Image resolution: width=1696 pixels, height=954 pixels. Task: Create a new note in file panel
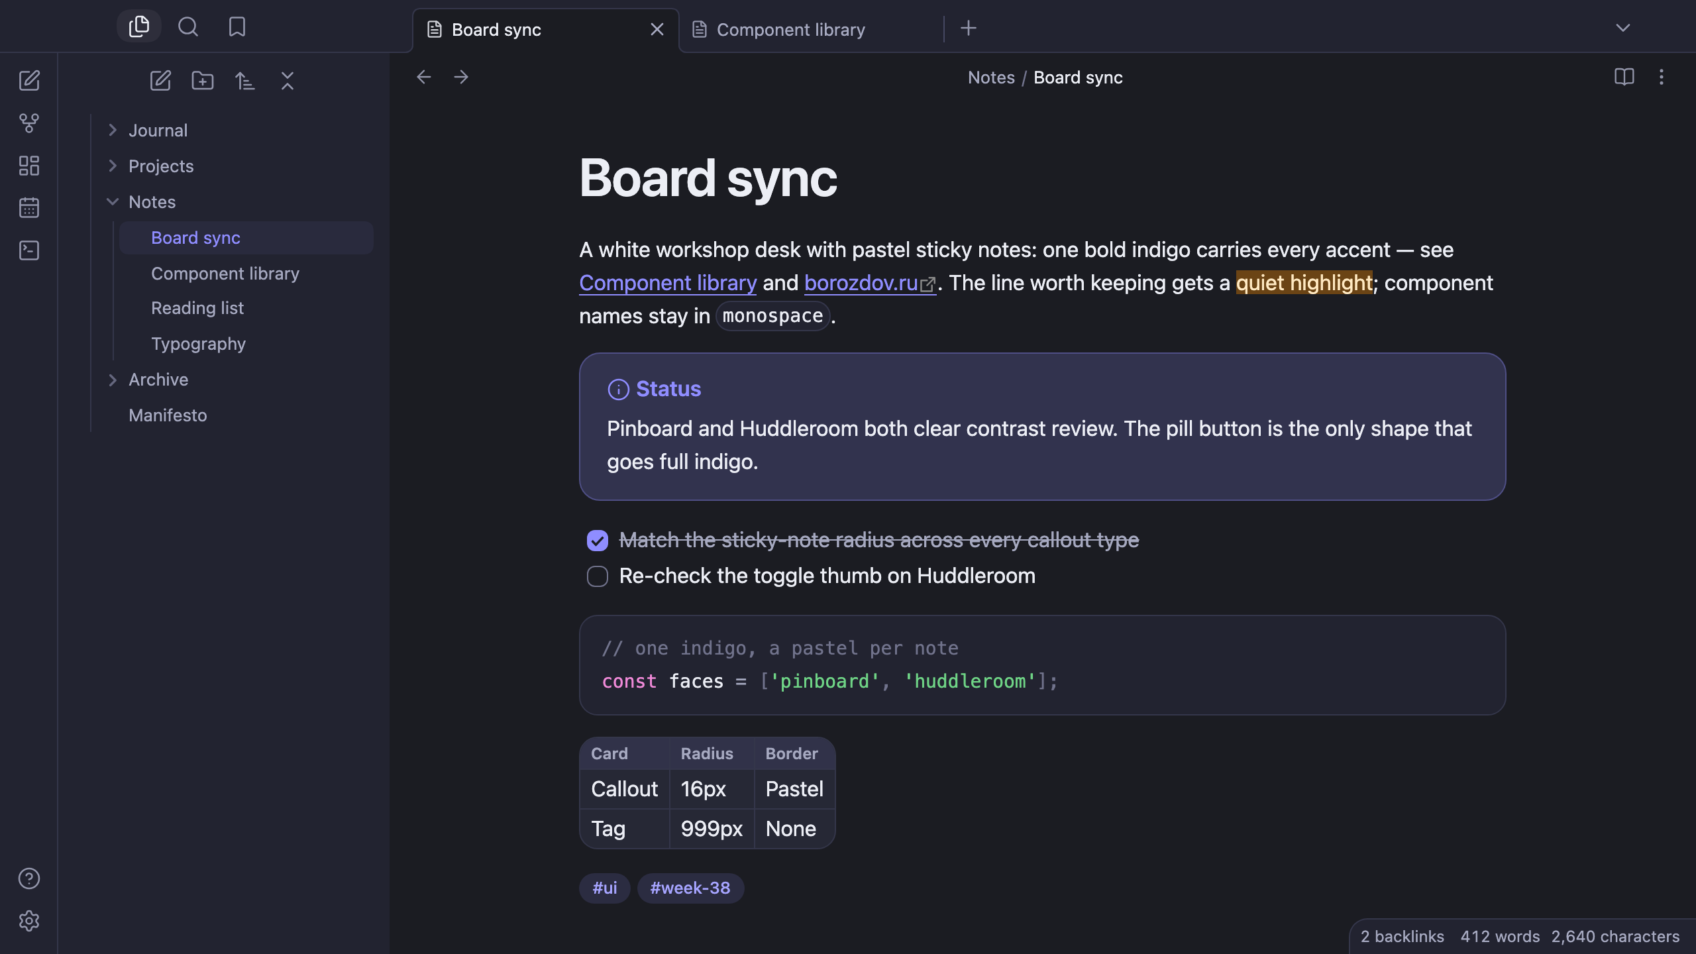tap(160, 81)
